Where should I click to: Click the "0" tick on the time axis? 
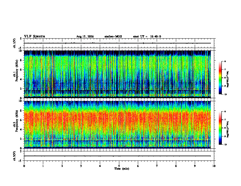click(24, 166)
